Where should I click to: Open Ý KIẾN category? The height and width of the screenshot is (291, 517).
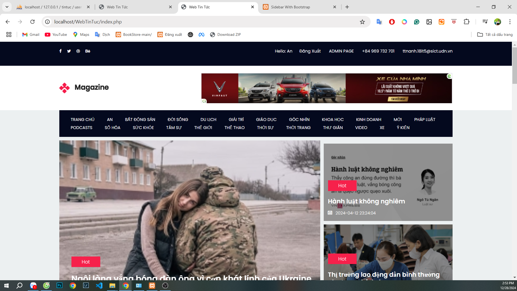pyautogui.click(x=403, y=128)
